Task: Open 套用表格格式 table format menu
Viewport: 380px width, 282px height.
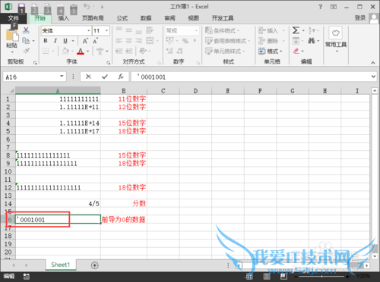Action: [227, 41]
